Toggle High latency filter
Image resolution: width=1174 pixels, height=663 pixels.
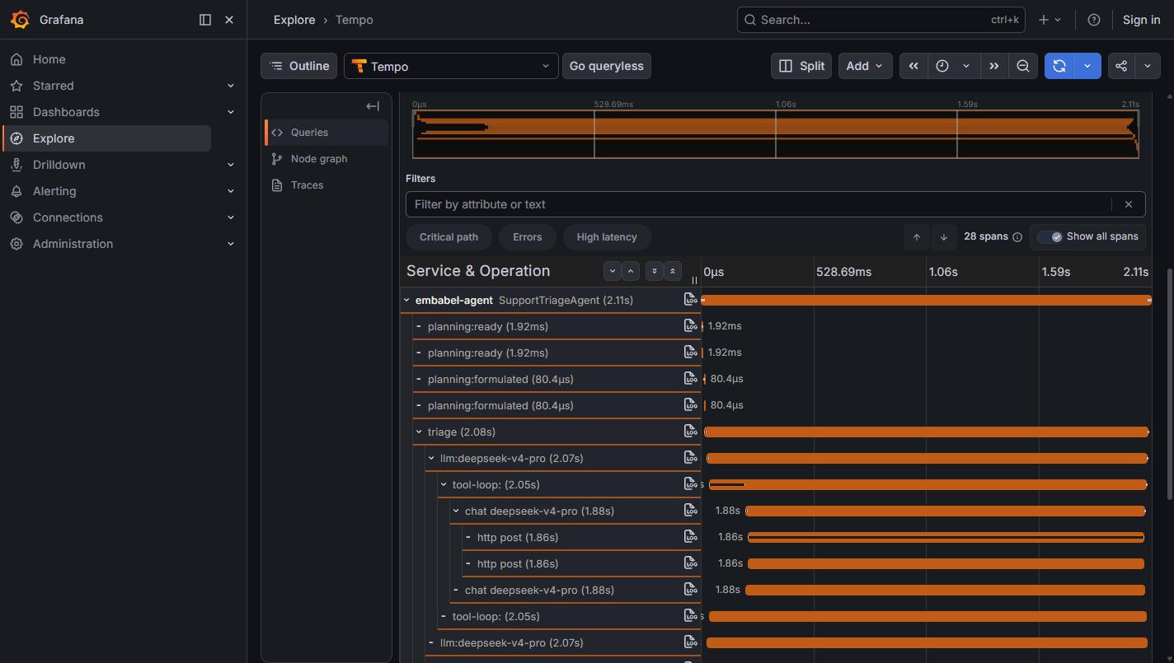[x=607, y=237]
